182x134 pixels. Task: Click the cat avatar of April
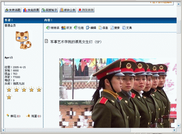pos(23,40)
